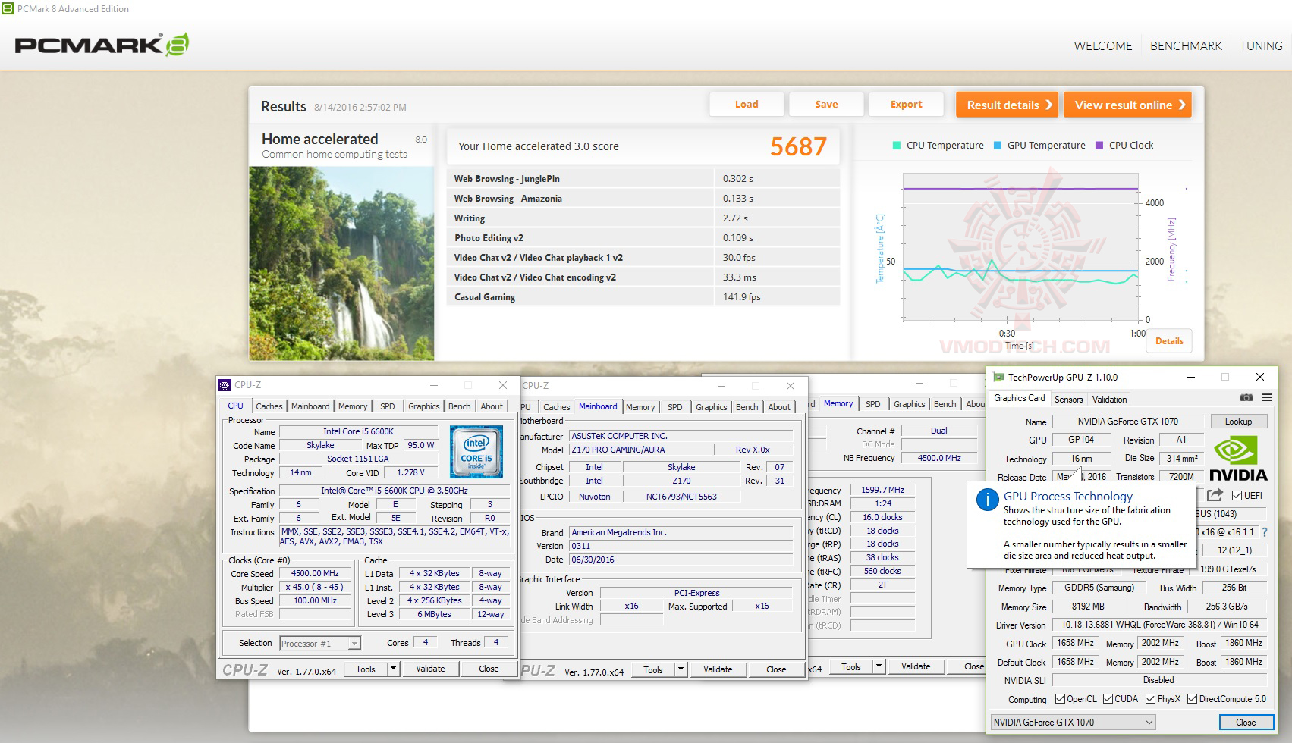Open SPD tab in the CPU-tab CPU-Z window

click(x=387, y=406)
